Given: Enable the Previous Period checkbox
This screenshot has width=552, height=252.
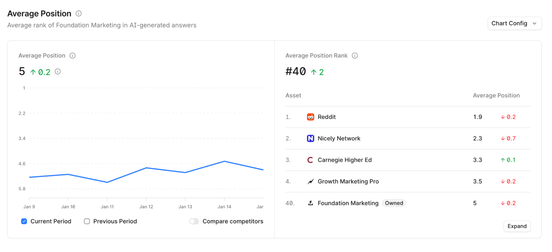Looking at the screenshot, I should (87, 221).
